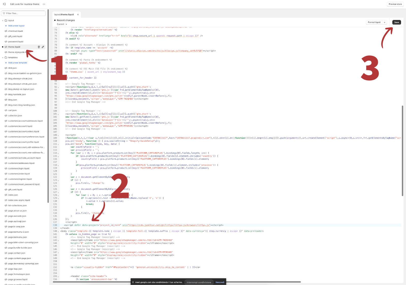The width and height of the screenshot is (406, 285).
Task: Open customers/addresses.liquid template
Action: coord(21,163)
